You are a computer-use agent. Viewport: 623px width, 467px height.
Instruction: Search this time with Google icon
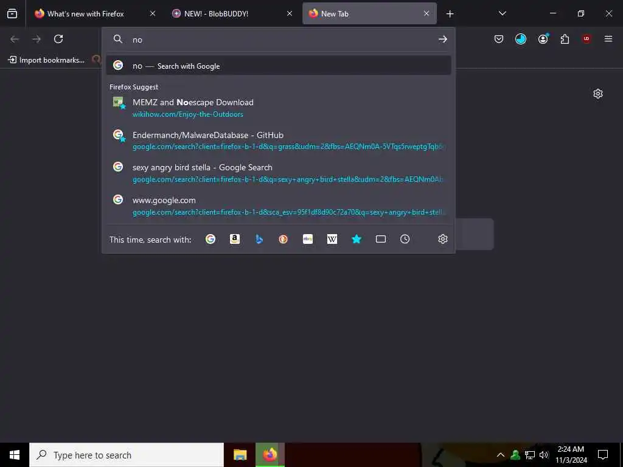click(210, 239)
